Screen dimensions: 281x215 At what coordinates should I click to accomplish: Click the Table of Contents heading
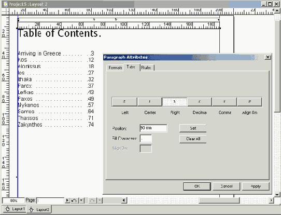(x=60, y=33)
